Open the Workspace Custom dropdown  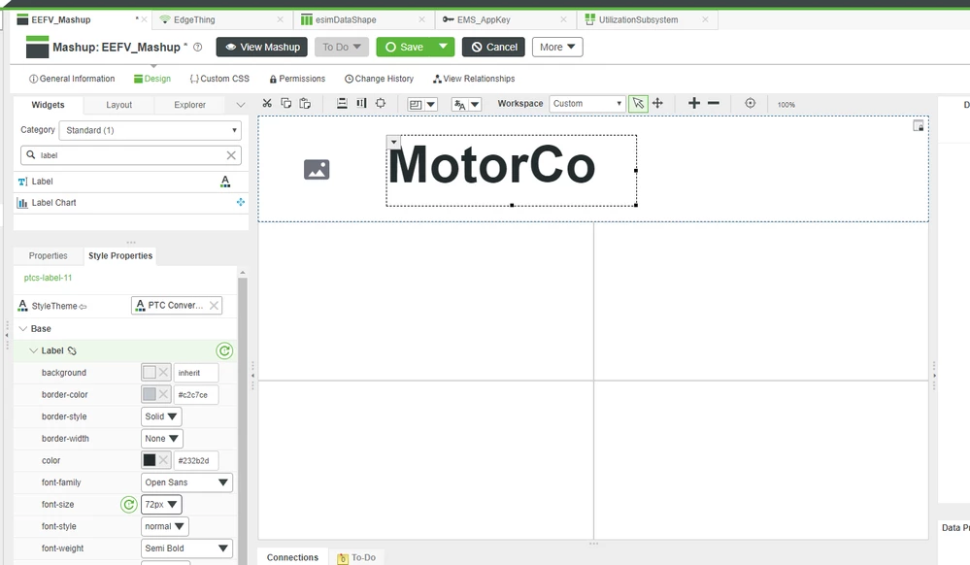587,103
